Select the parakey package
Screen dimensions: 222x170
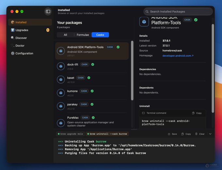[x=92, y=106]
